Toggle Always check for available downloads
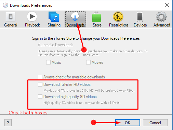 (x=40, y=77)
